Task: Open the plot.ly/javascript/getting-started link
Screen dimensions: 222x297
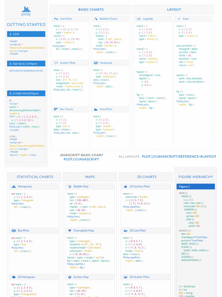Action: click(x=26, y=71)
